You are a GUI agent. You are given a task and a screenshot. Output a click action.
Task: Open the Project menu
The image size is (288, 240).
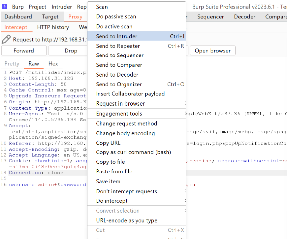38,7
